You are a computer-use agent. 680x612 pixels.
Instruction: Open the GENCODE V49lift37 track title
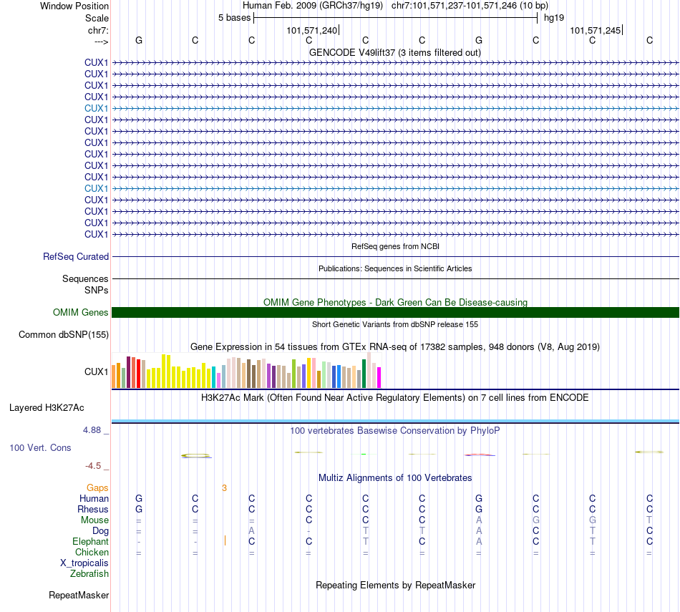[x=394, y=52]
